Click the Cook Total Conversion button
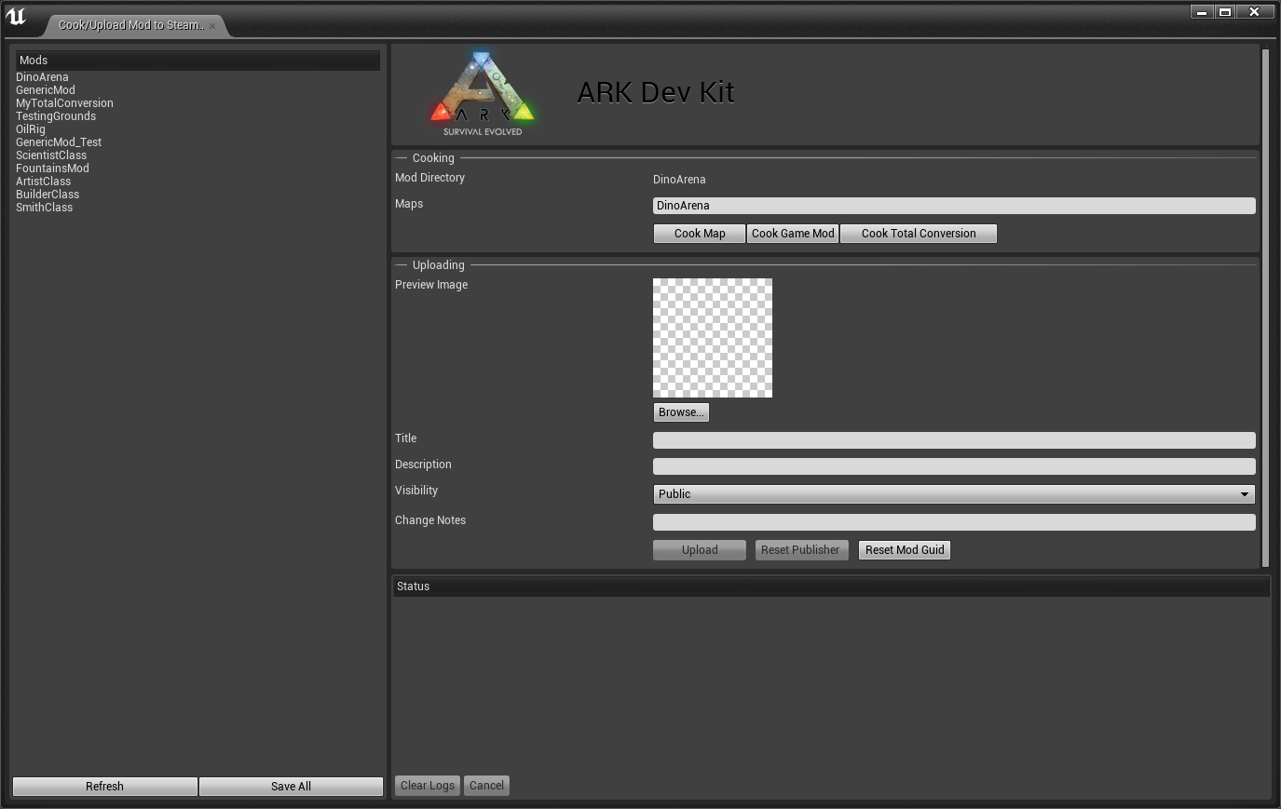The image size is (1281, 809). pos(919,234)
